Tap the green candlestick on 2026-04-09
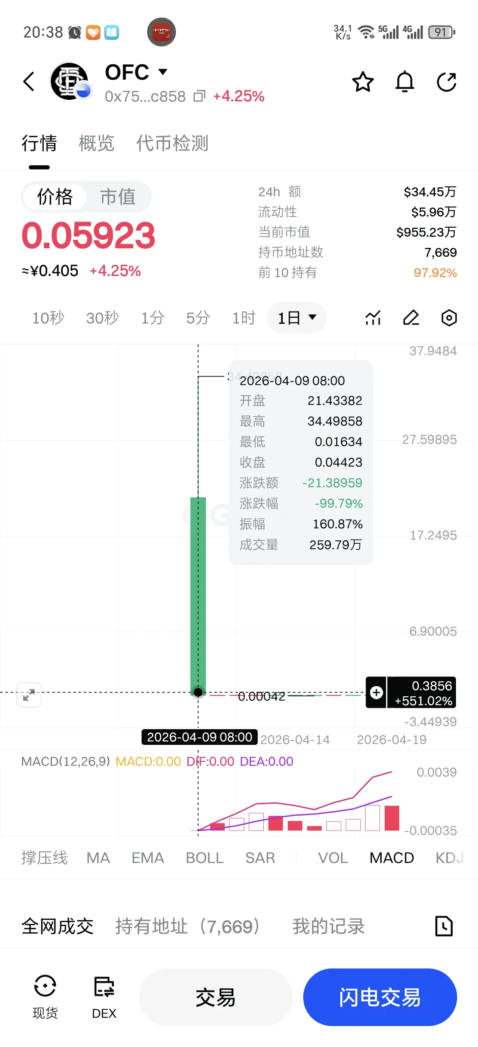The height and width of the screenshot is (1047, 478). [x=198, y=596]
